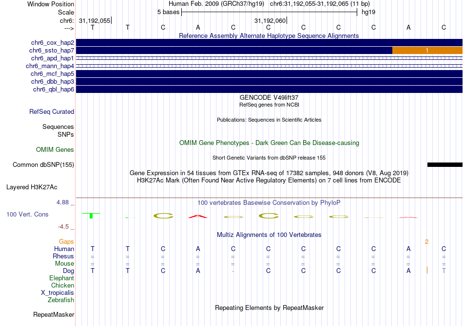463x326 pixels.
Task: Click the hg19 label beside scale bar
Action: [368, 12]
